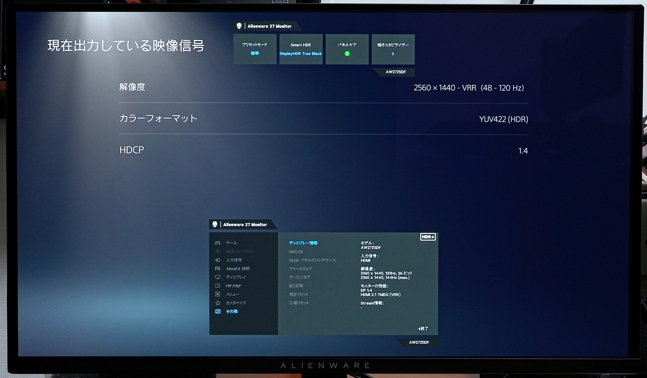Select the 暗さスタビライザー tile showing 0

[x=393, y=49]
